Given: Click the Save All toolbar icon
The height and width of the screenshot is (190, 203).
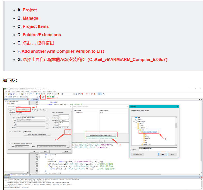Looking at the screenshot, I should 14,94.
